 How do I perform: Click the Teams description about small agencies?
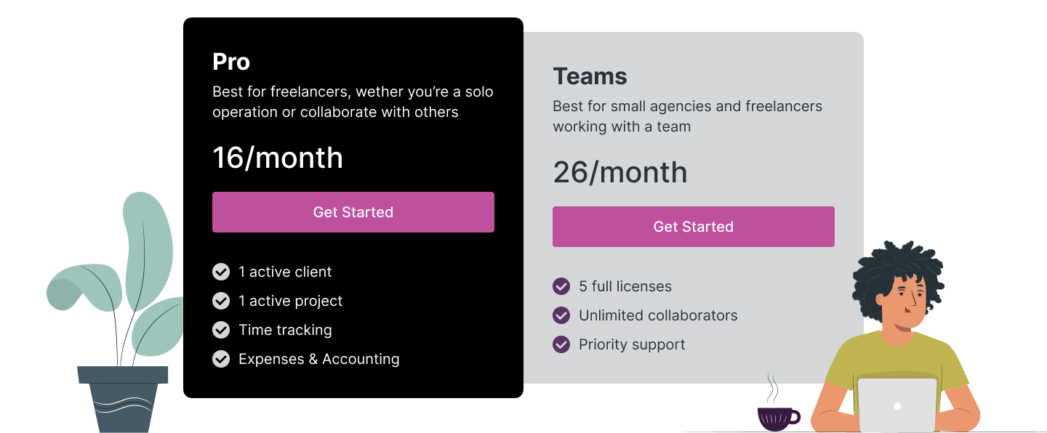coord(687,116)
